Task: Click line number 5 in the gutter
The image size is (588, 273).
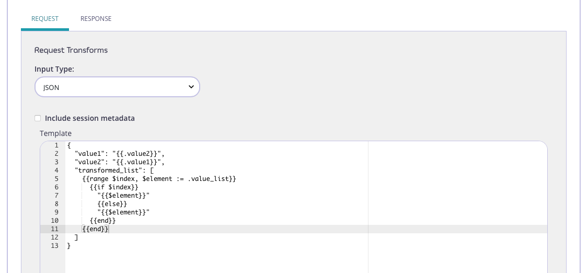Action: [55, 179]
